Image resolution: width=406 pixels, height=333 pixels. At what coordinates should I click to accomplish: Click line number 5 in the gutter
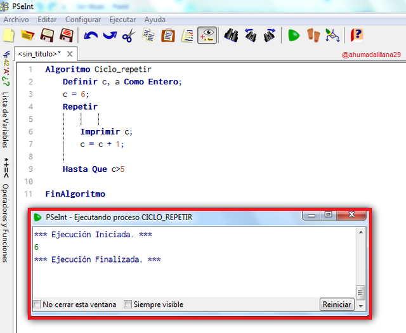pyautogui.click(x=30, y=119)
